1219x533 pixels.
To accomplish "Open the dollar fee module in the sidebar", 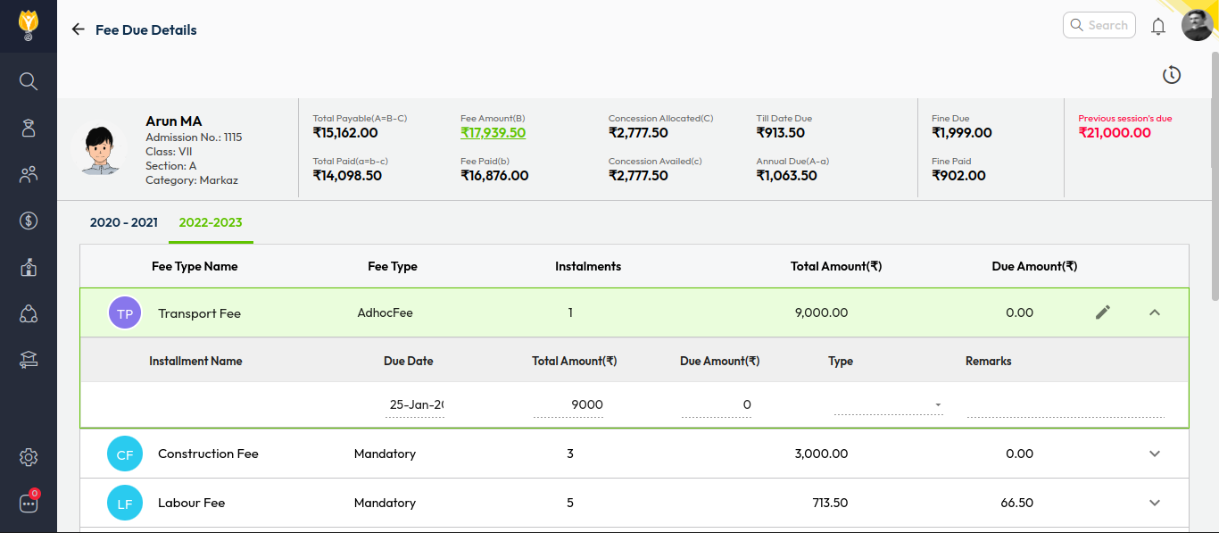I will pos(29,221).
